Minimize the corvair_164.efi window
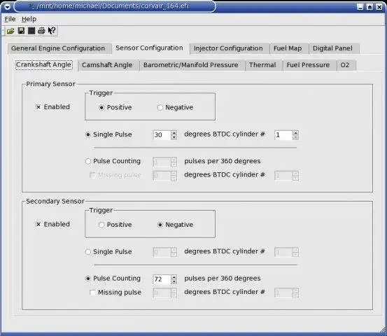The width and height of the screenshot is (387, 336). tap(360, 7)
